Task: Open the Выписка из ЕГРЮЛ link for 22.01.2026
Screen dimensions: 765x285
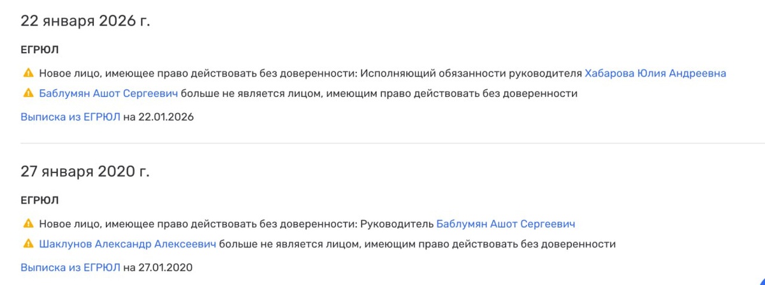Action: click(x=70, y=117)
